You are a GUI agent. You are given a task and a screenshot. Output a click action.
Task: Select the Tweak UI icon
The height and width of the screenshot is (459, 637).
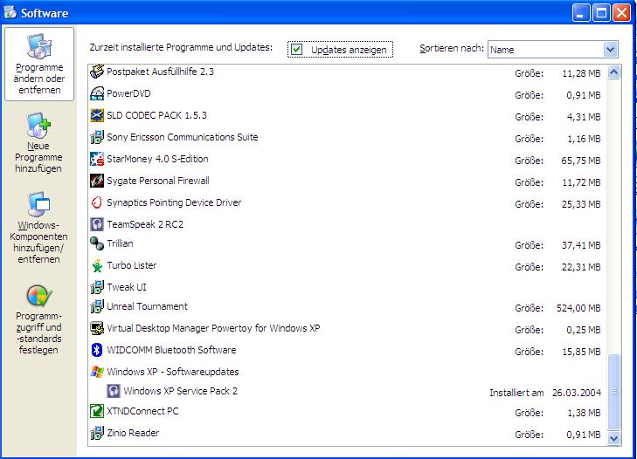97,287
